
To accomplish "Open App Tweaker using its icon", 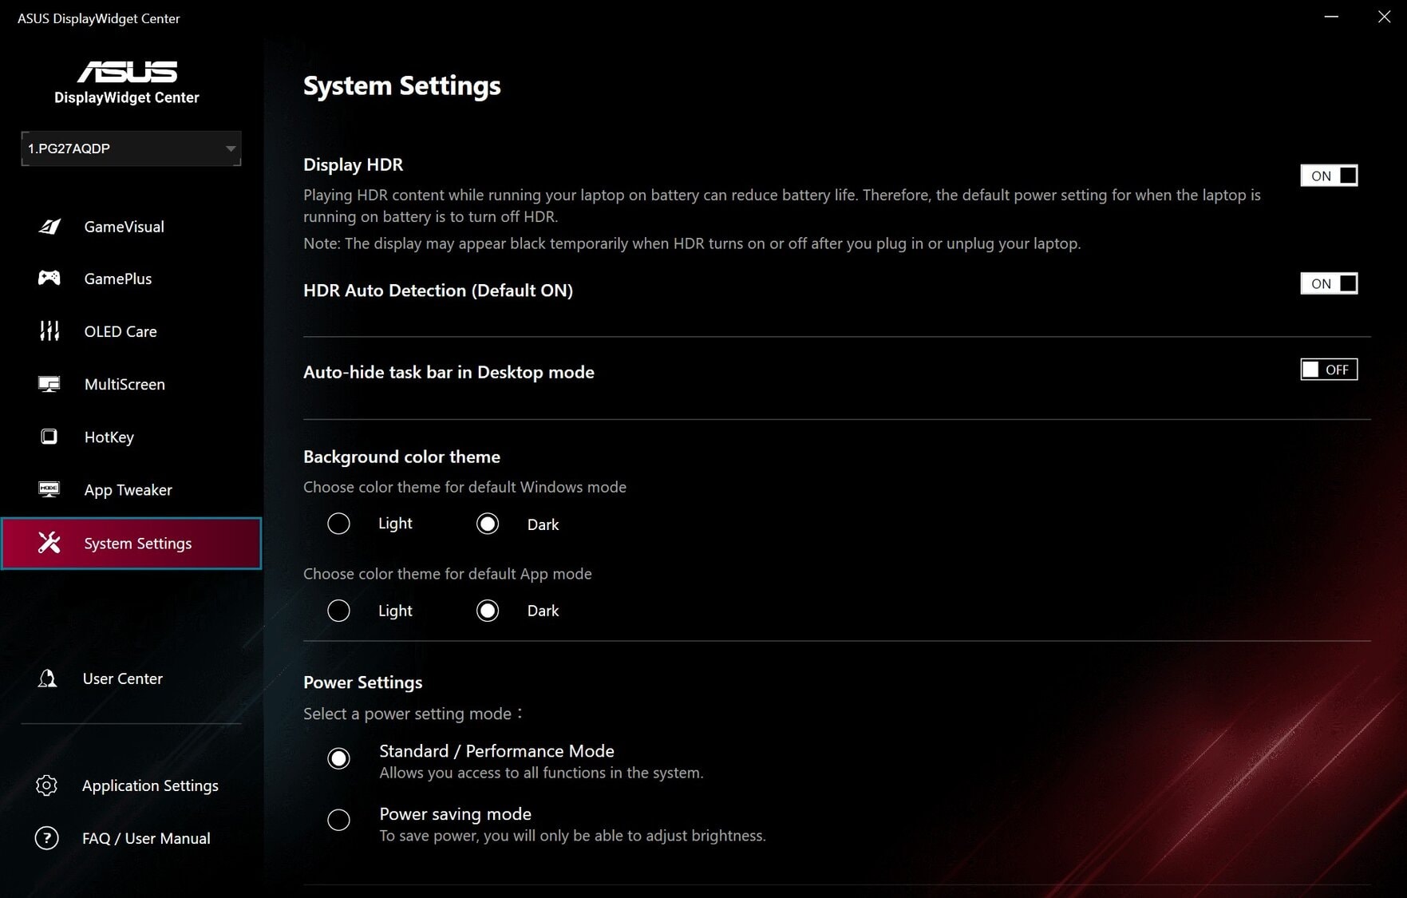I will [49, 489].
